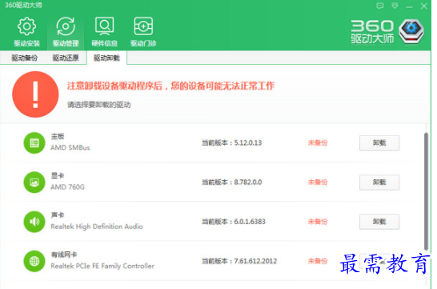Minimize the 360驱动大师 window
Screen dimensions: 437x289
pos(409,6)
